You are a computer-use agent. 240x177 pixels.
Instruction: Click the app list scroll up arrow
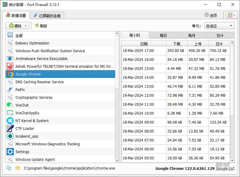[x=117, y=33]
